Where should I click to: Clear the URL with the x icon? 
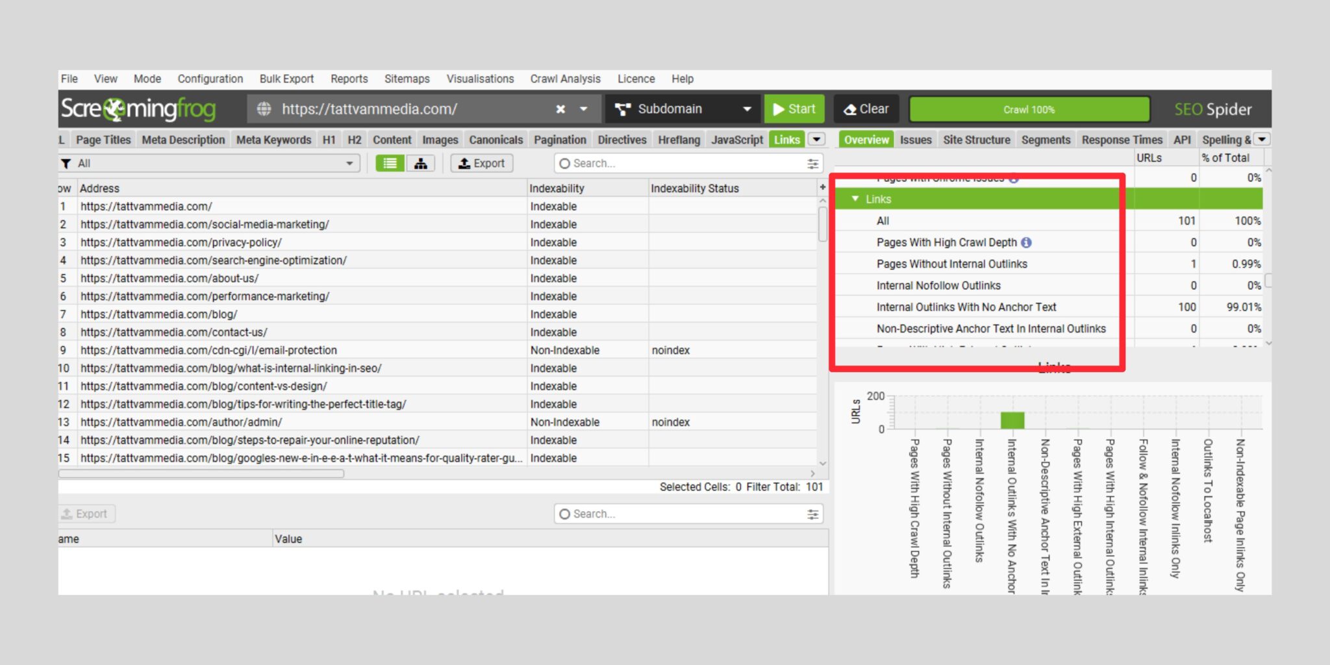click(560, 108)
